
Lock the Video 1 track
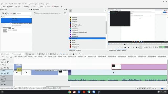[2, 73]
